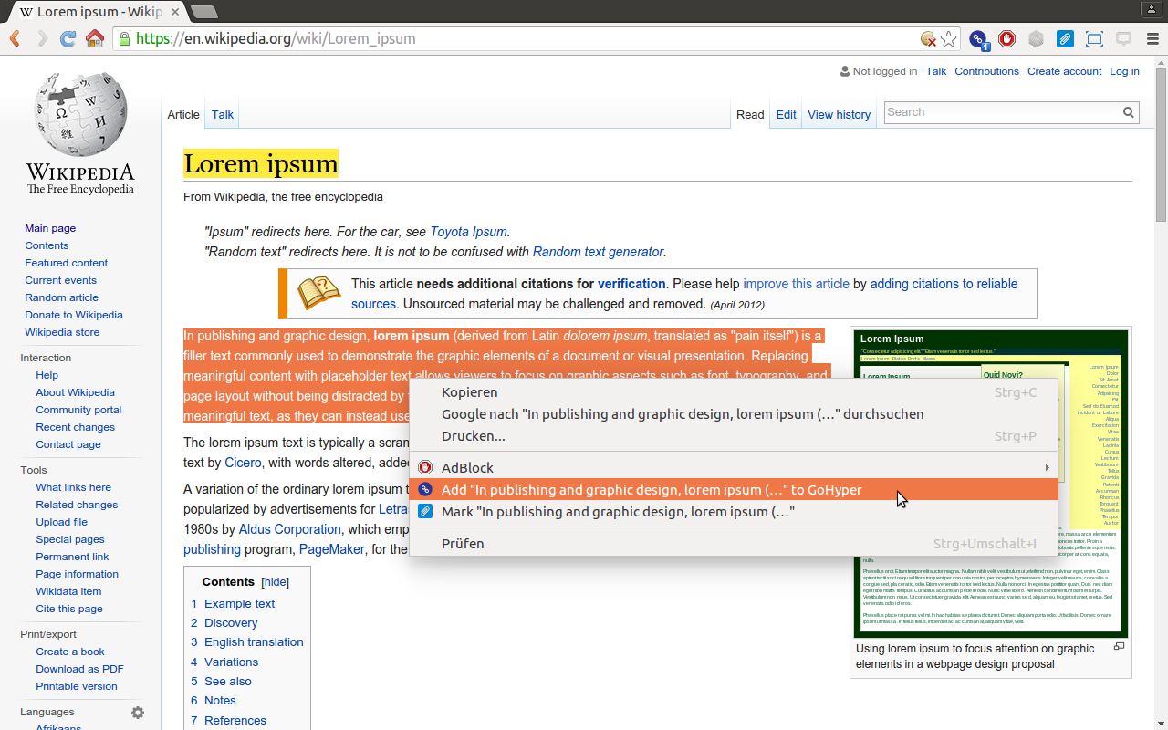The width and height of the screenshot is (1168, 730).
Task: Click the green padlock security icon
Action: [124, 38]
